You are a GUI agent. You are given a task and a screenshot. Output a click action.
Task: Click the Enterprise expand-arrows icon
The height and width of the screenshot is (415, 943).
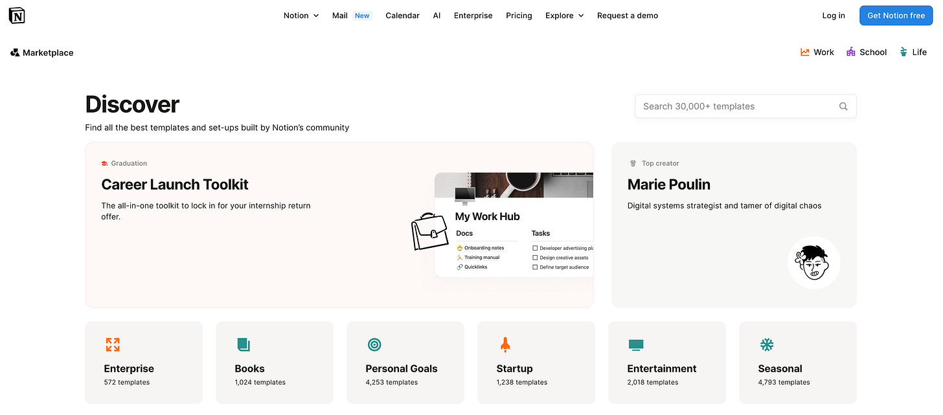[113, 344]
